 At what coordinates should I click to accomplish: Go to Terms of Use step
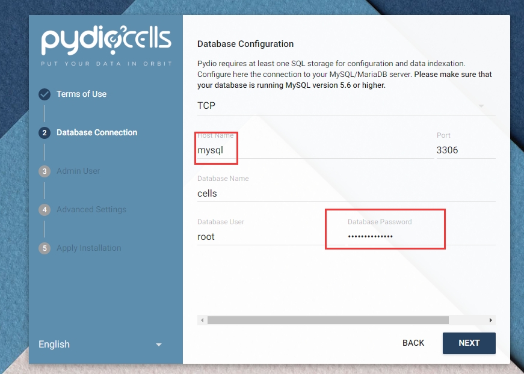[81, 94]
